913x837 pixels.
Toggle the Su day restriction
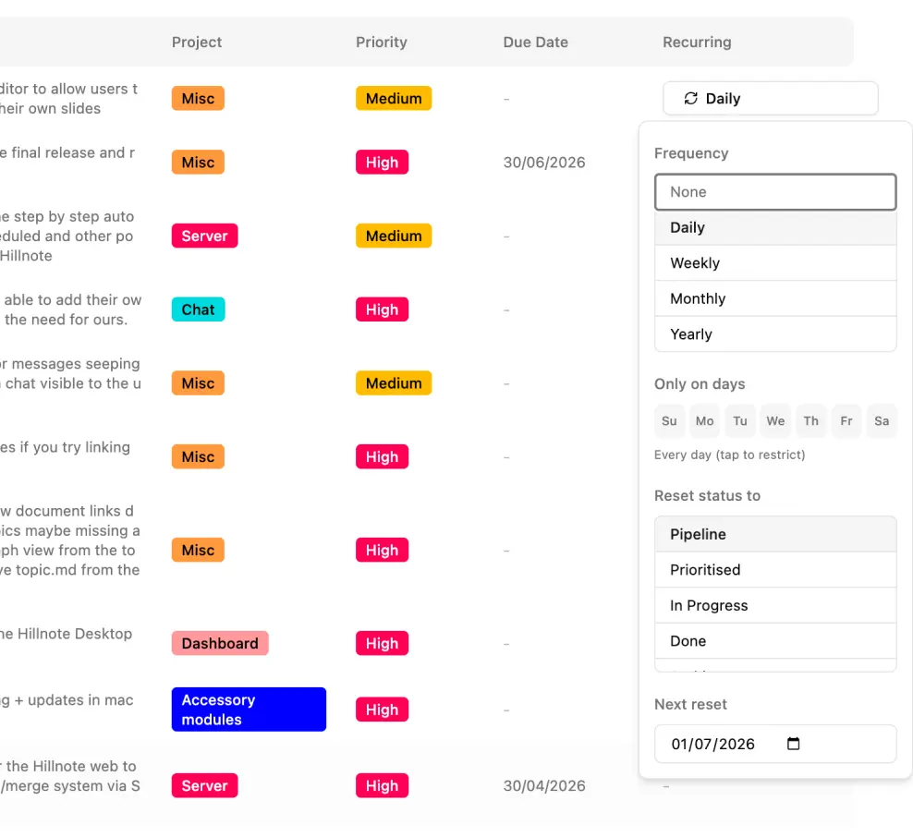point(669,421)
